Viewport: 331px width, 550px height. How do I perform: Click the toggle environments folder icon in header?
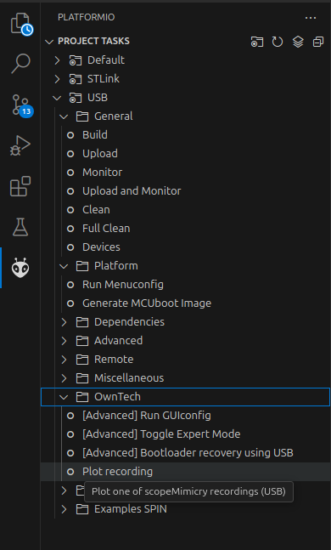(x=257, y=42)
